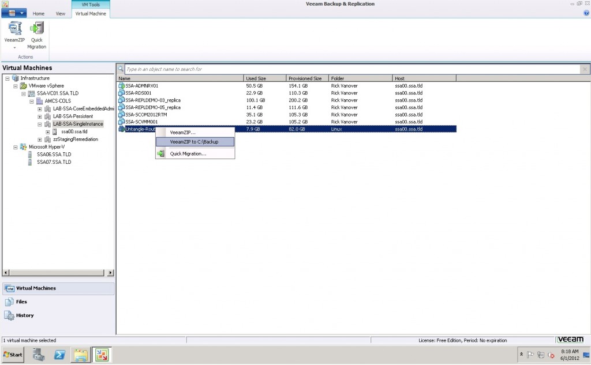This screenshot has height=365, width=591.
Task: Expand the LAB-SSA-CoreEmbeddedAdmi cluster node
Action: (x=40, y=109)
